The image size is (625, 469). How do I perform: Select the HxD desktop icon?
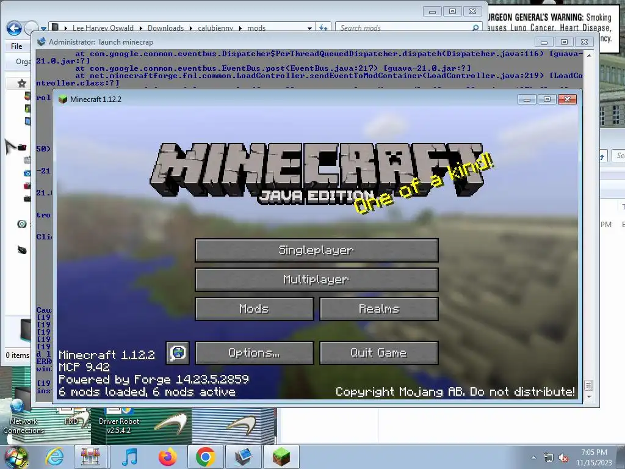72,416
